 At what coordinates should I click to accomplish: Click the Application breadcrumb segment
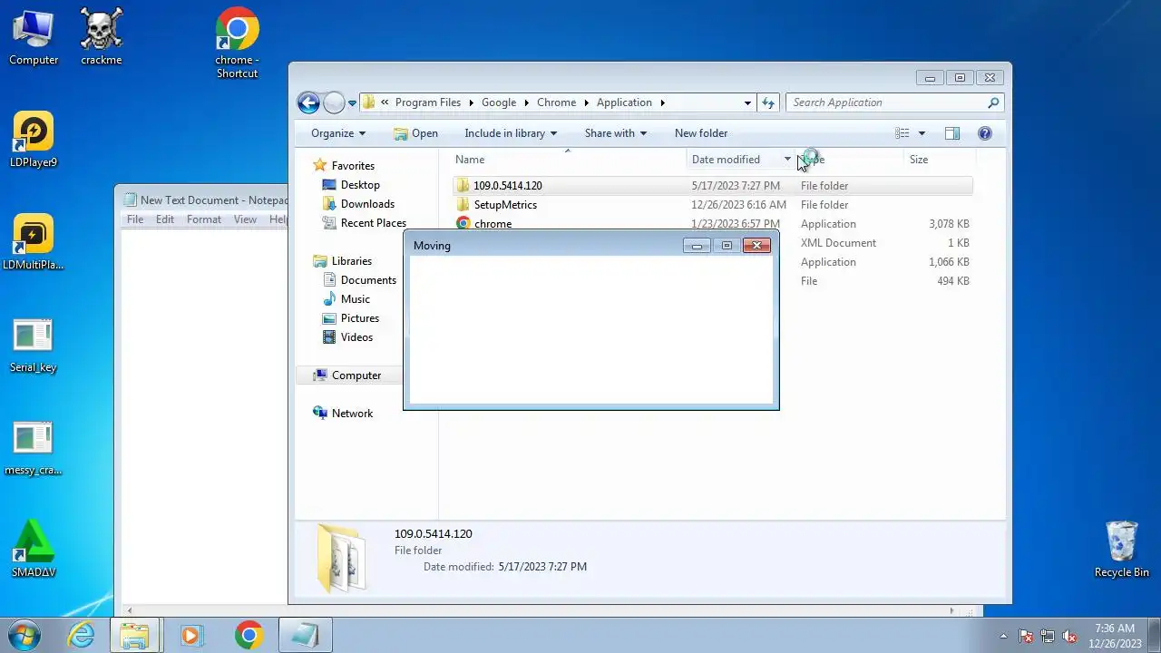[x=624, y=102]
